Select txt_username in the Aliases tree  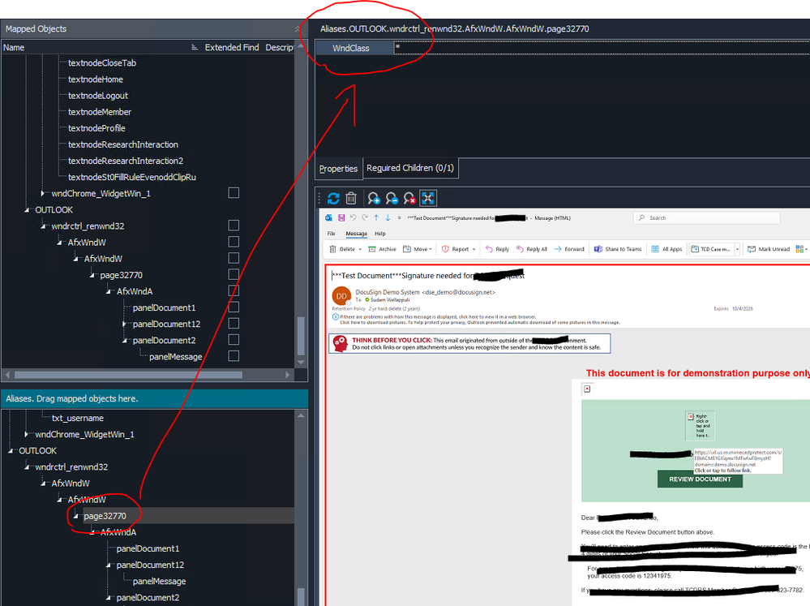(78, 418)
